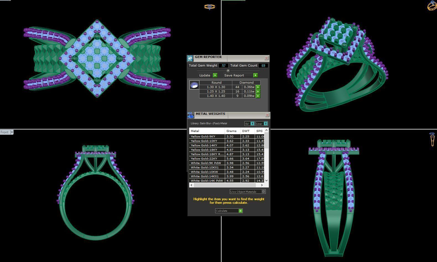Click the scroll down arrow in metal list
This screenshot has height=262, width=437.
(267, 181)
